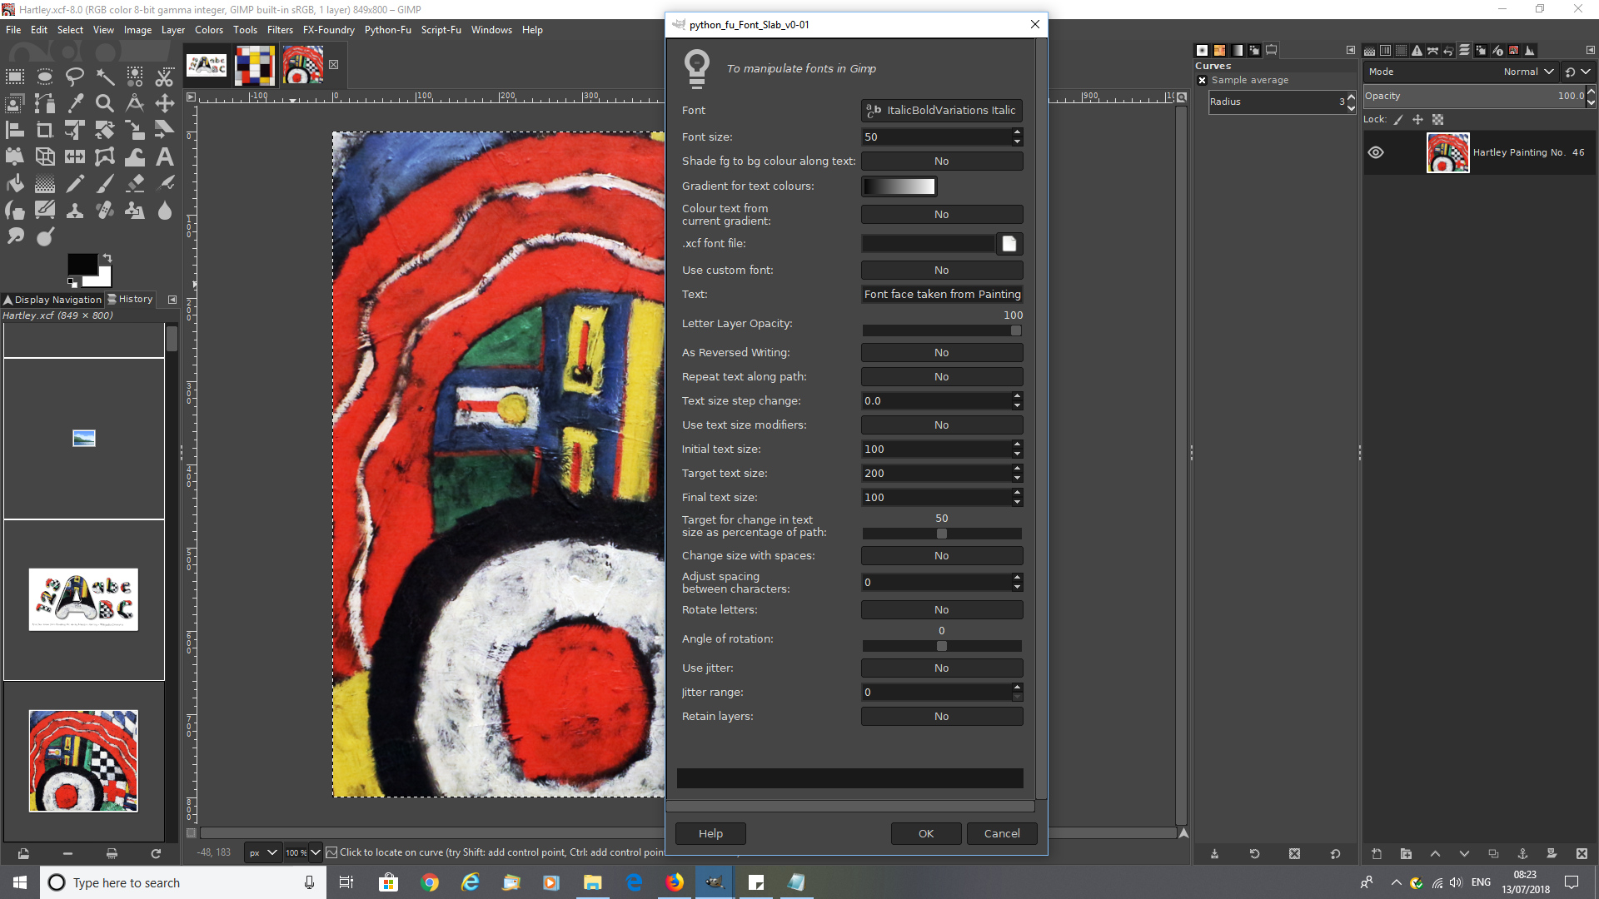This screenshot has height=899, width=1599.
Task: Select the Gradient blend tool
Action: pyautogui.click(x=45, y=184)
